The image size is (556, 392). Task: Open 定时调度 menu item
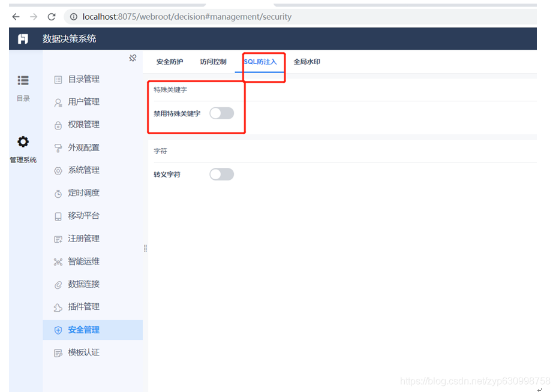point(93,193)
